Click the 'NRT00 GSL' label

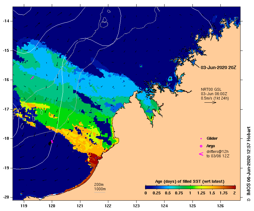tap(211, 89)
